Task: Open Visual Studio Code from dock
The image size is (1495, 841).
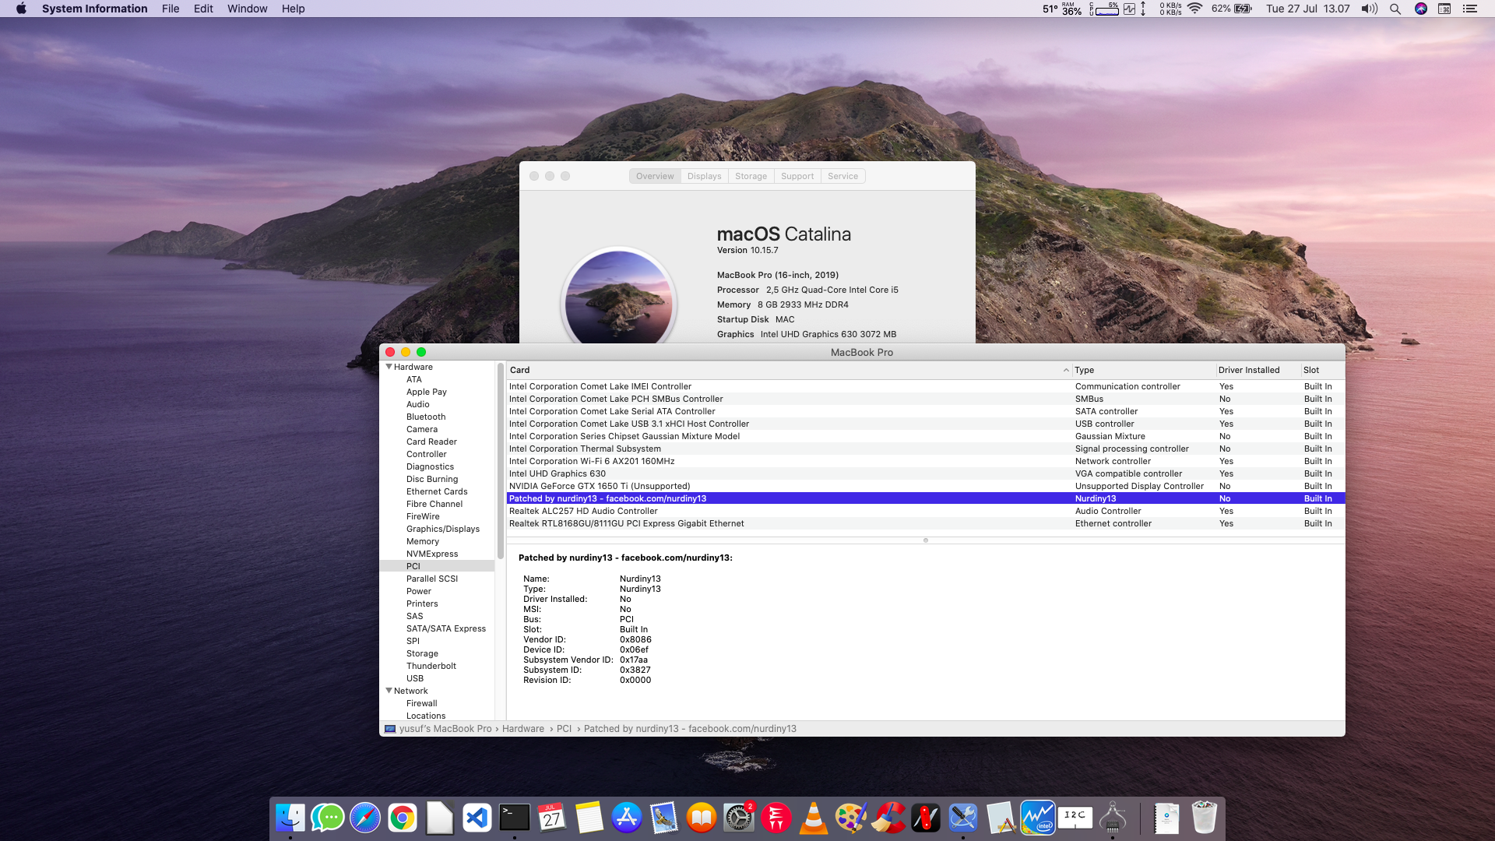Action: (x=477, y=818)
